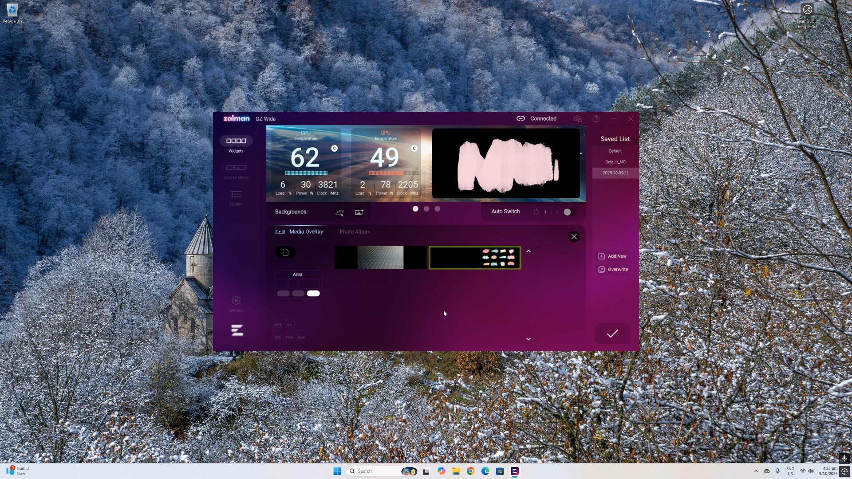852x479 pixels.
Task: Open Settings gear in sidebar
Action: 236,301
